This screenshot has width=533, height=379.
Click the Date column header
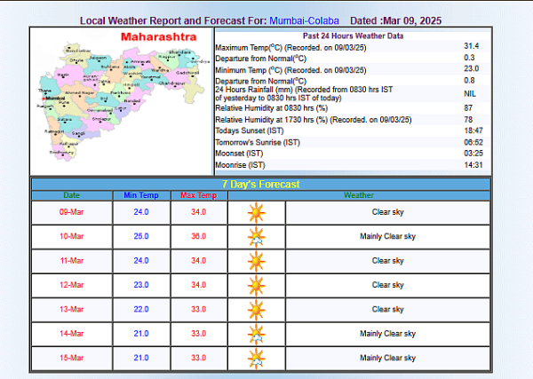(x=71, y=195)
